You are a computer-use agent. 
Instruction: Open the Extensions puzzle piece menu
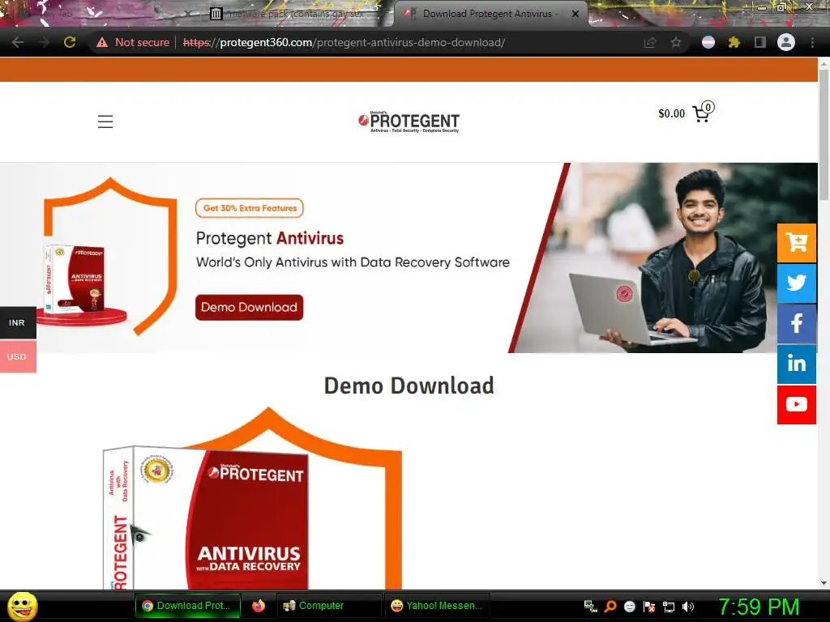734,42
